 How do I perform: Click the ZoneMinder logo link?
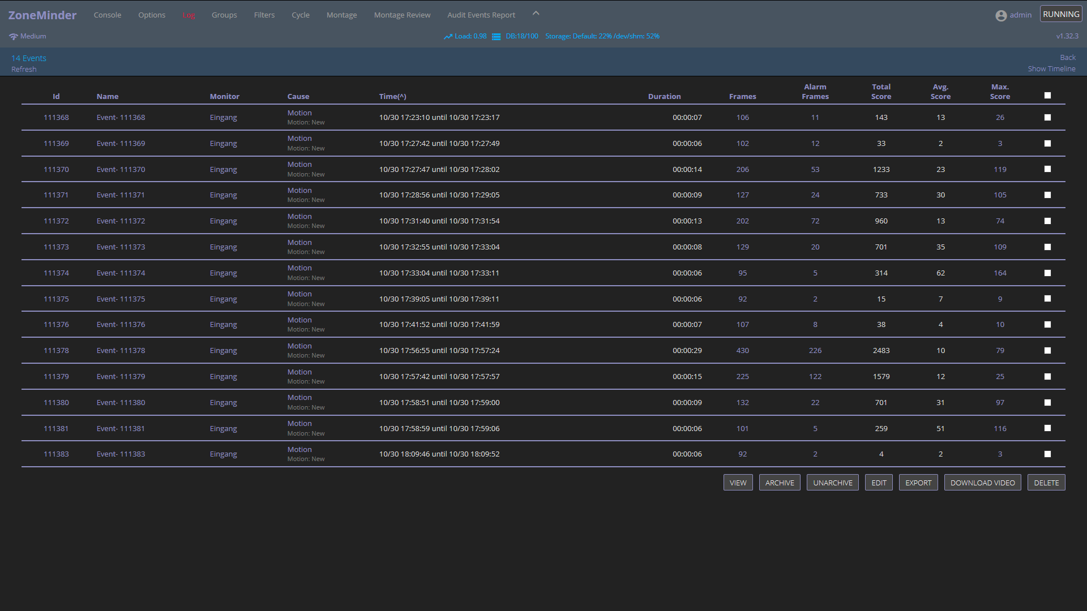pyautogui.click(x=42, y=15)
